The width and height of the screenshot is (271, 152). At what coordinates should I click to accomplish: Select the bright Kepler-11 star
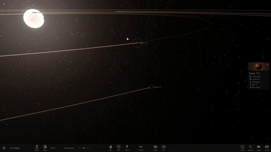(34, 19)
